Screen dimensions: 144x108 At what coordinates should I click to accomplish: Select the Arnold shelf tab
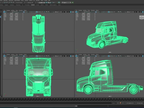coord(37,5)
